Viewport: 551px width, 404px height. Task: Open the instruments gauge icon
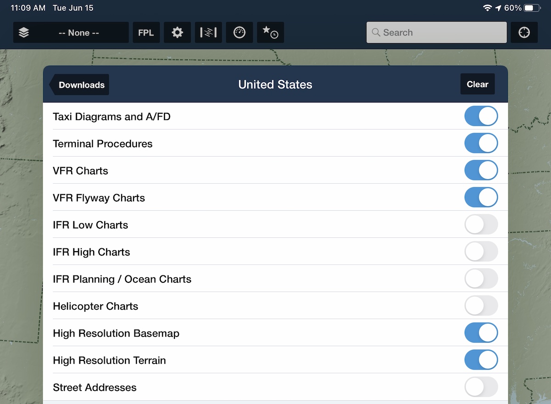pos(239,33)
